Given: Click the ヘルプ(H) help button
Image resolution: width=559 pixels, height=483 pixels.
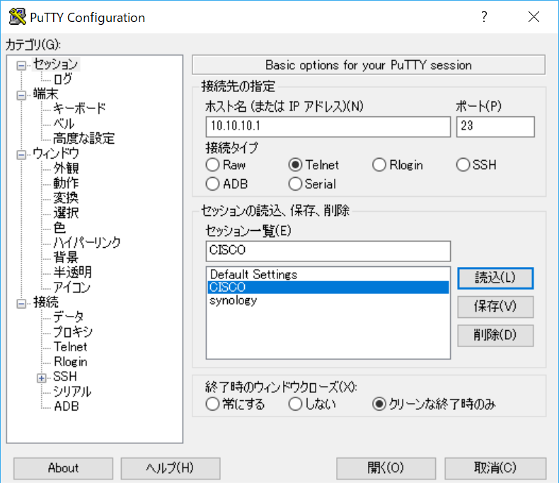Looking at the screenshot, I should pyautogui.click(x=170, y=468).
